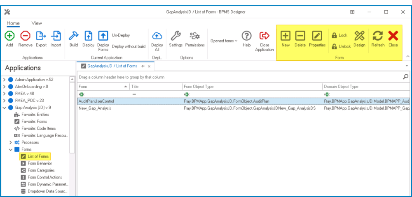Open Favorite: Code Items
Viewport: 412px width, 197px height.
[39, 128]
